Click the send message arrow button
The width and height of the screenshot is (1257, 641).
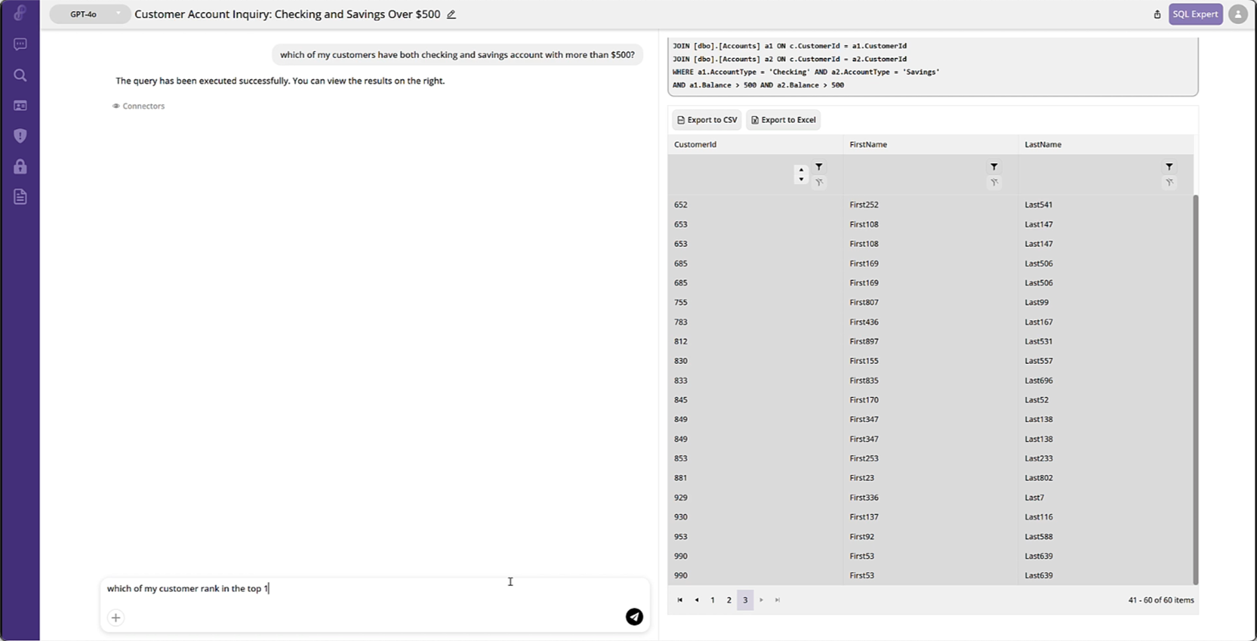tap(634, 617)
